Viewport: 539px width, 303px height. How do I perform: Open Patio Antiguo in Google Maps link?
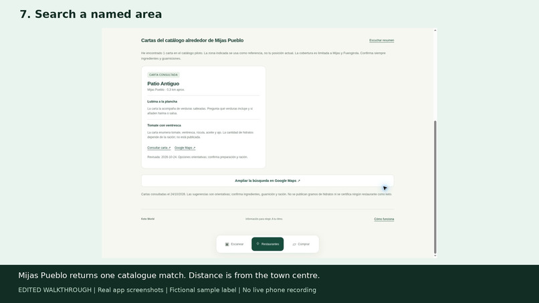[x=185, y=148]
